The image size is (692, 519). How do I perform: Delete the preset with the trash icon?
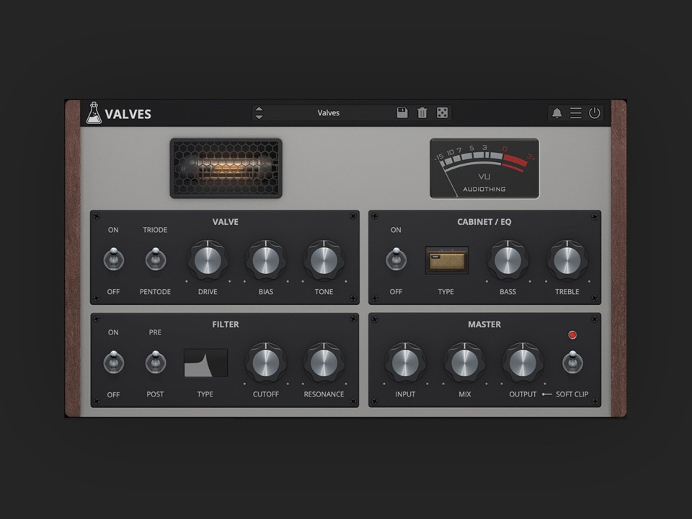(422, 113)
